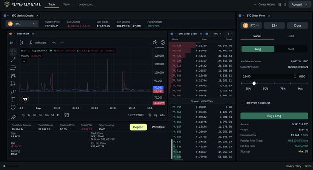Viewport: 313px width, 170px height.
Task: Open the order book grouping dropdown
Action: pos(230,34)
